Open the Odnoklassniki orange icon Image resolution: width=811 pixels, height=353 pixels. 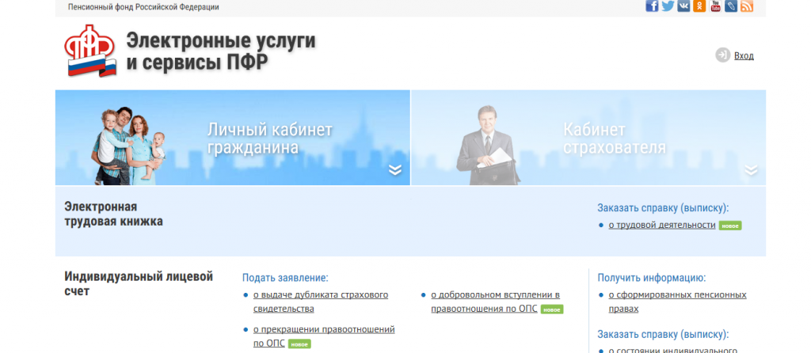[699, 6]
